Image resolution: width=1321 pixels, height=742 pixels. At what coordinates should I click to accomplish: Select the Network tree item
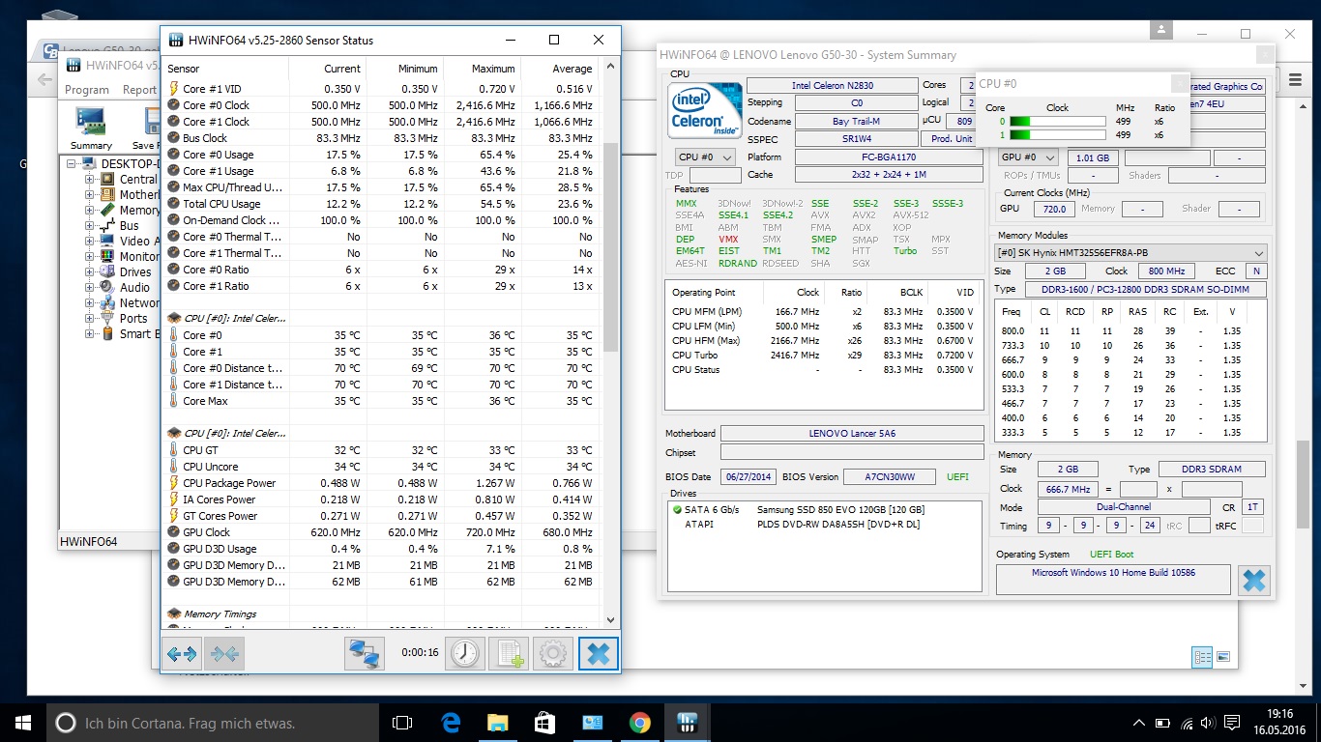(x=139, y=302)
